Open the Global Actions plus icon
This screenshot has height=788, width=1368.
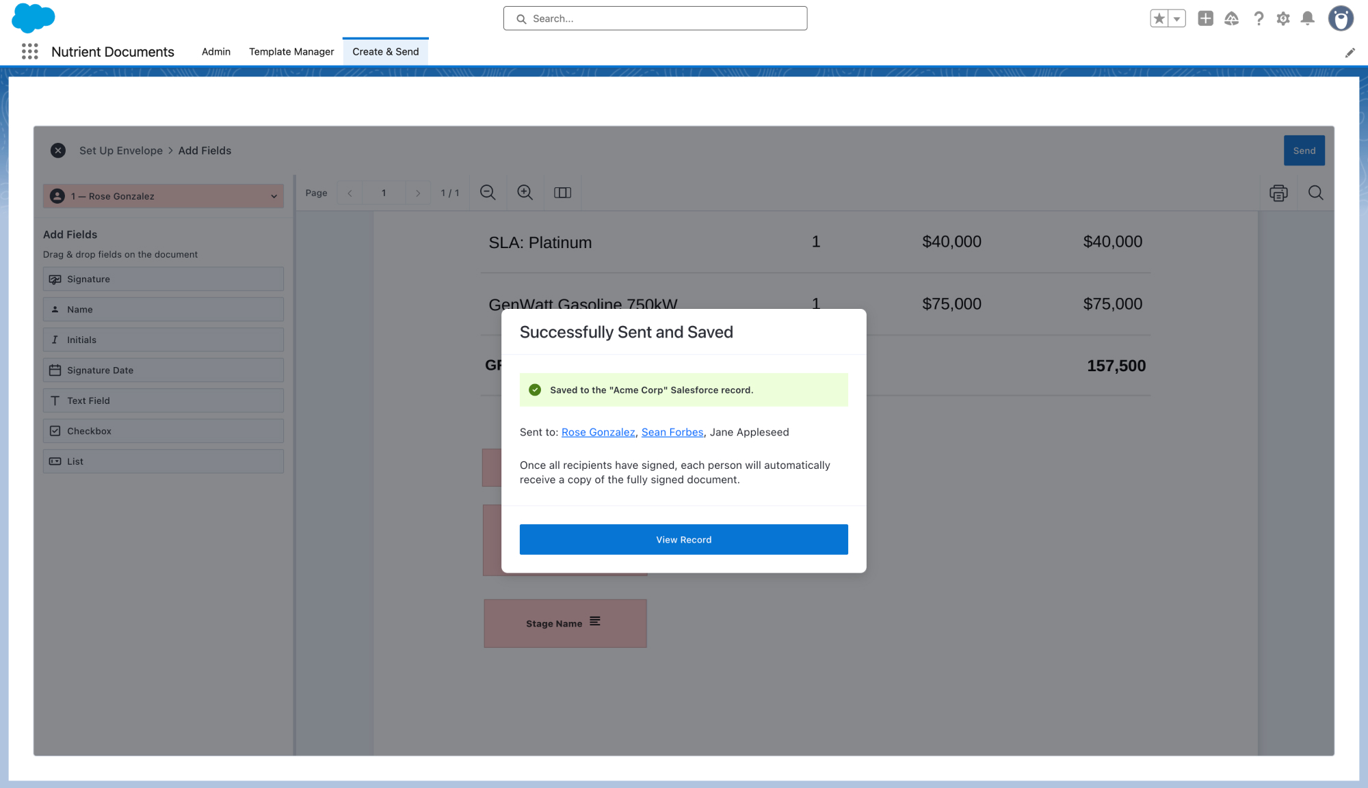point(1205,18)
